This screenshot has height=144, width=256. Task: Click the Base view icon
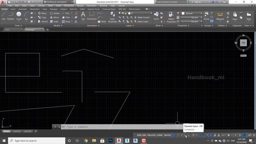click(x=249, y=16)
